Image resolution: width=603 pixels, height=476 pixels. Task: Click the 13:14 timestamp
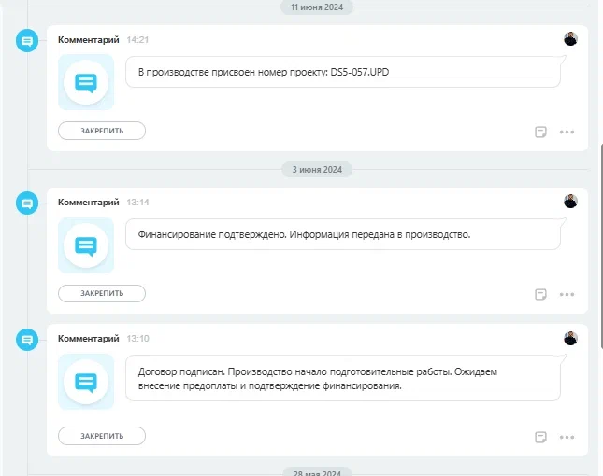pyautogui.click(x=137, y=203)
